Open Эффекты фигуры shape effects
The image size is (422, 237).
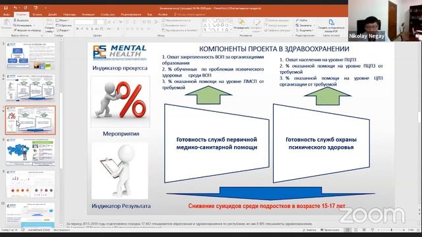[x=277, y=30]
